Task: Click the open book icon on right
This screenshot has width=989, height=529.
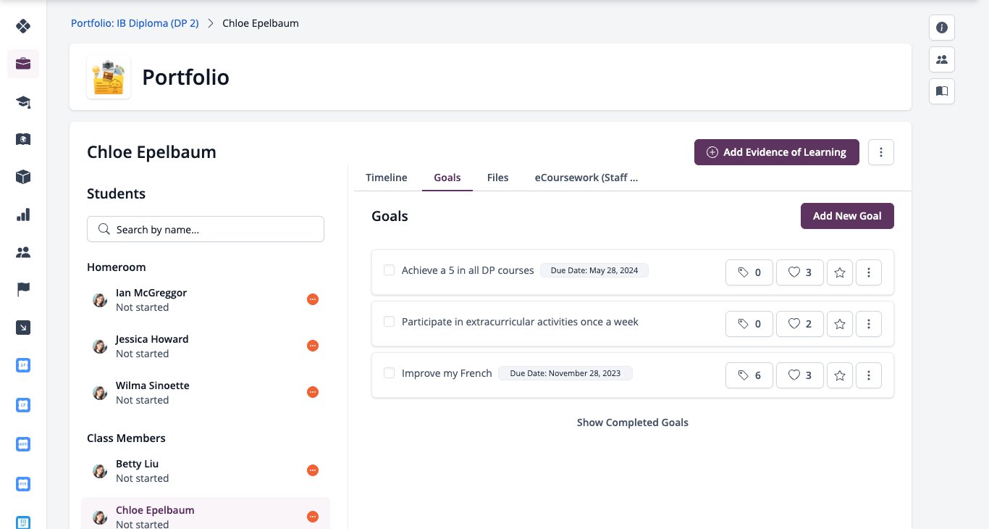Action: [x=942, y=91]
